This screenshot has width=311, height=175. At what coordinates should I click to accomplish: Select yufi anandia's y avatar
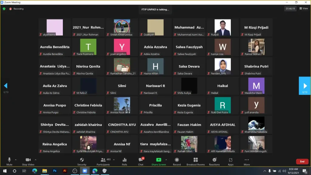click(256, 105)
